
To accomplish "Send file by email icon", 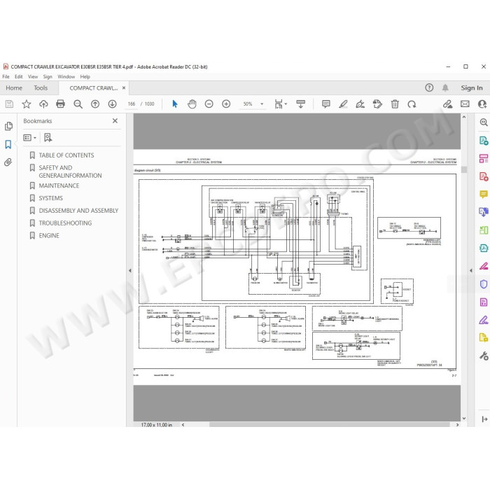I will [465, 104].
